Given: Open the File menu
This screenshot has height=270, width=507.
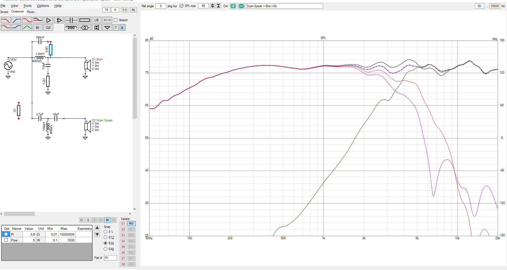Looking at the screenshot, I should coord(3,6).
